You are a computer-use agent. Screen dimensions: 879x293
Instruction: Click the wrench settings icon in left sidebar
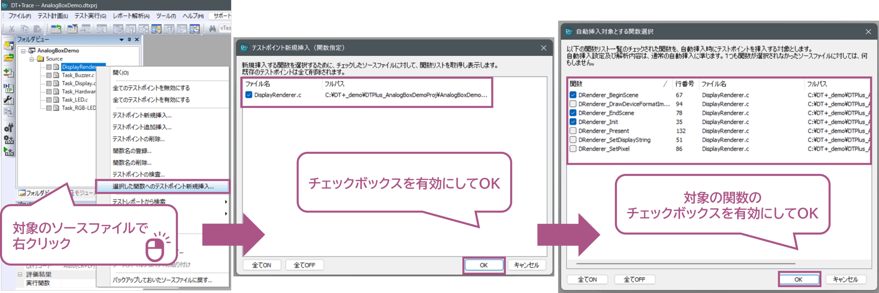coord(8,100)
